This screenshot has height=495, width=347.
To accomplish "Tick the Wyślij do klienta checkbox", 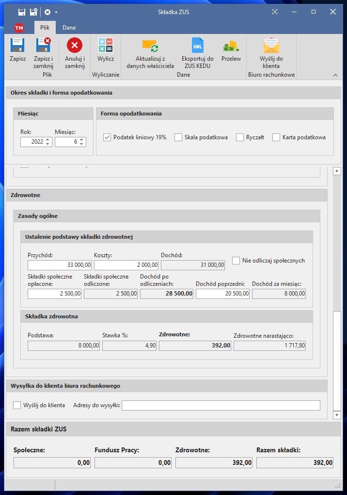I will coord(17,405).
